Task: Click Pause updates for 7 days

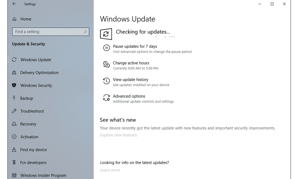Action: coord(135,46)
